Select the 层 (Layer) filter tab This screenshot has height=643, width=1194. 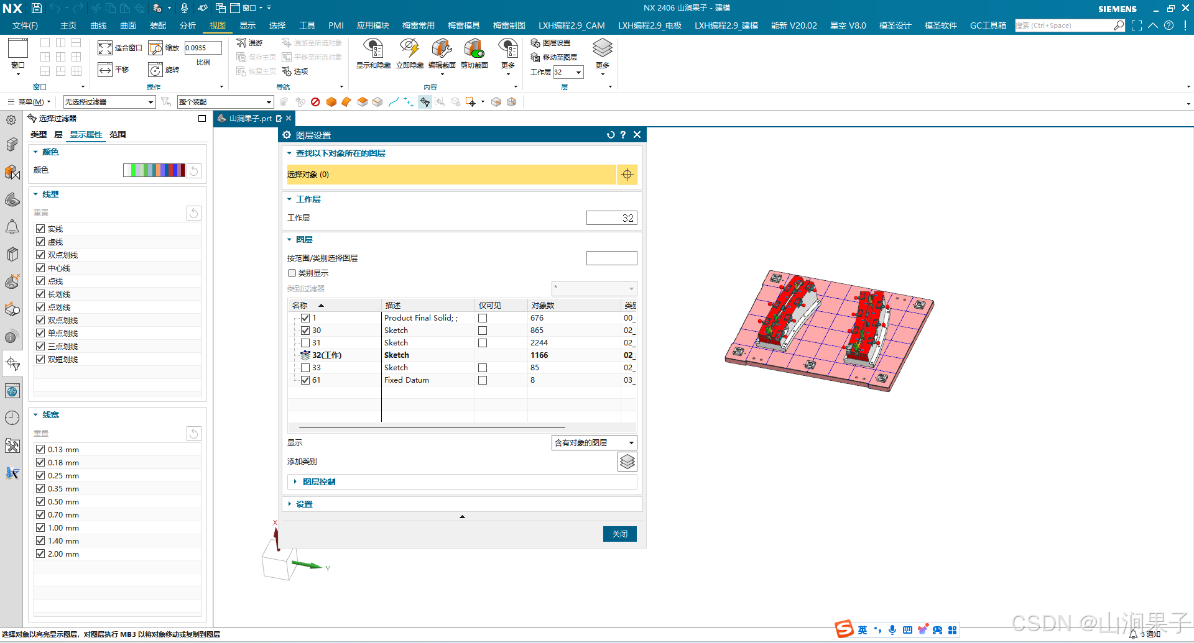tap(58, 135)
